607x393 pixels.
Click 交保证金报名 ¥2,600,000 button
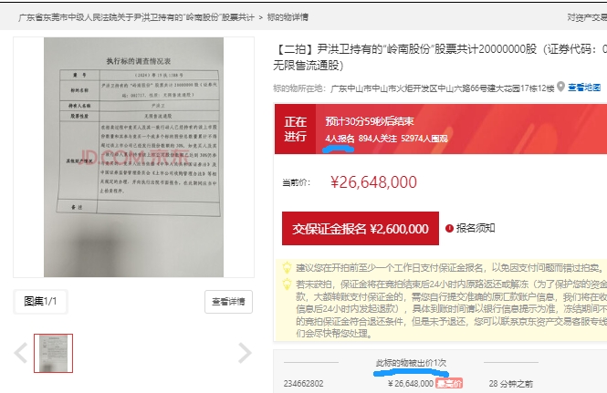click(361, 228)
